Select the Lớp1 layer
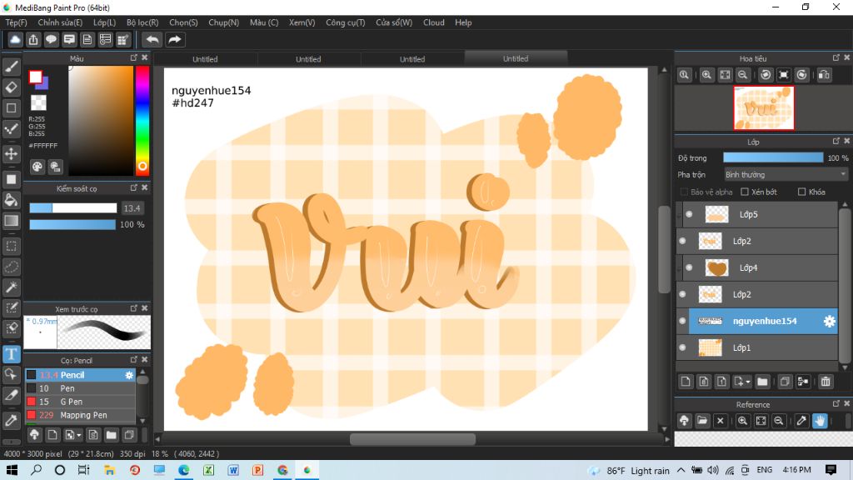This screenshot has height=480, width=853. [756, 347]
